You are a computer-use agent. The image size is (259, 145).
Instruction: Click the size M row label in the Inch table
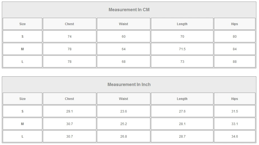click(22, 124)
